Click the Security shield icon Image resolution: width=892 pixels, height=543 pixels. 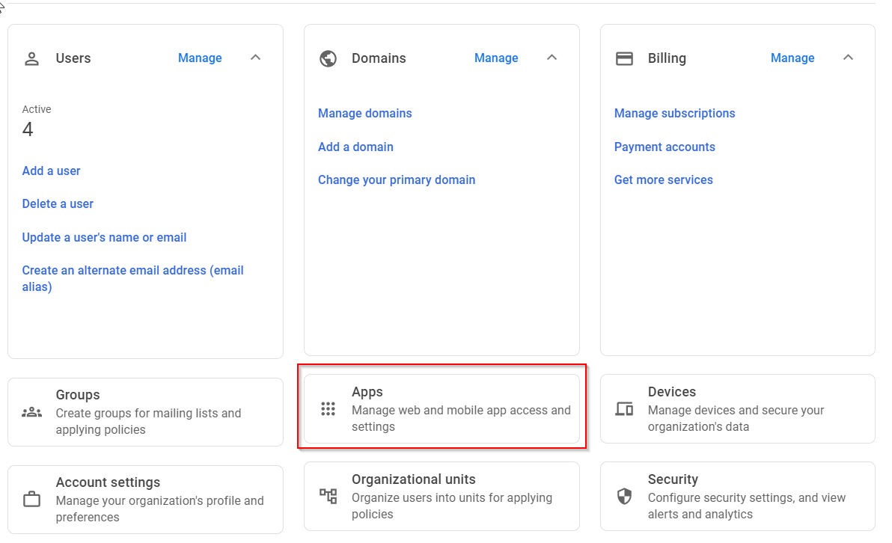click(624, 496)
